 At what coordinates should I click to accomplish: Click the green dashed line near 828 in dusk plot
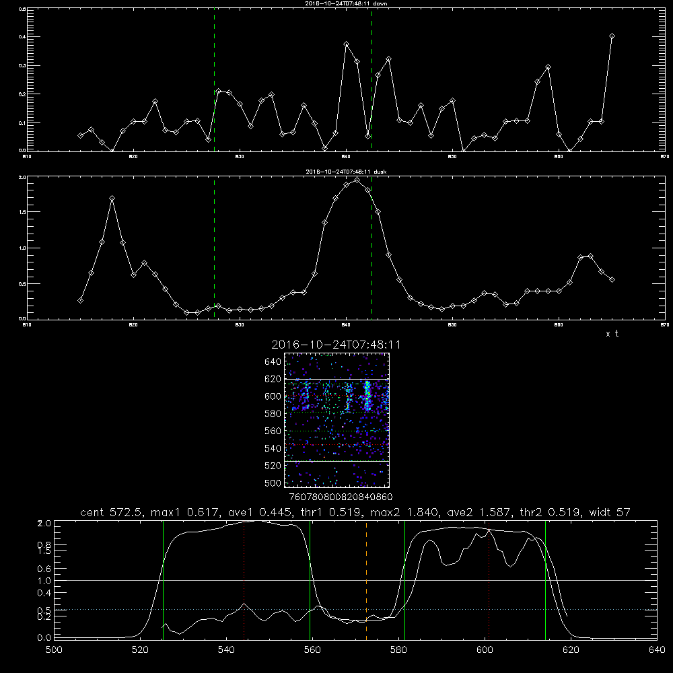click(x=214, y=248)
